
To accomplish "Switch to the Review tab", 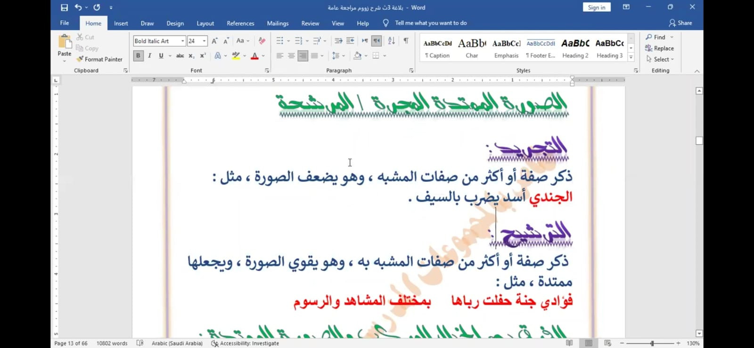I will coord(310,24).
